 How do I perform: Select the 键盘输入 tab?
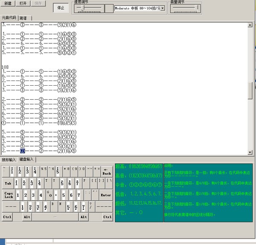[26, 159]
